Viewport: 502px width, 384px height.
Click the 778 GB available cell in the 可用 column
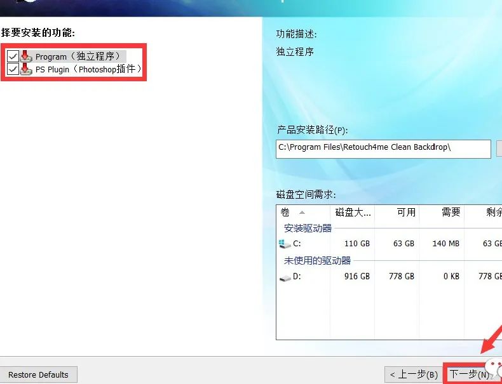point(402,276)
